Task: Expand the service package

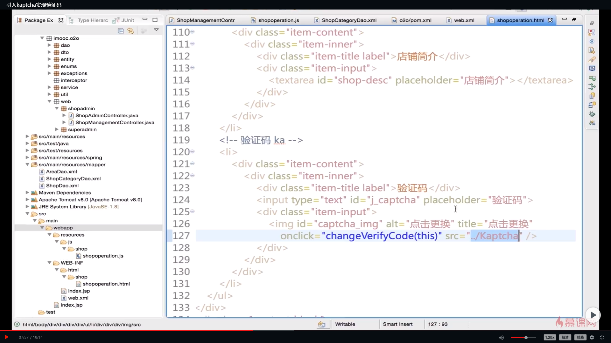Action: coord(49,87)
